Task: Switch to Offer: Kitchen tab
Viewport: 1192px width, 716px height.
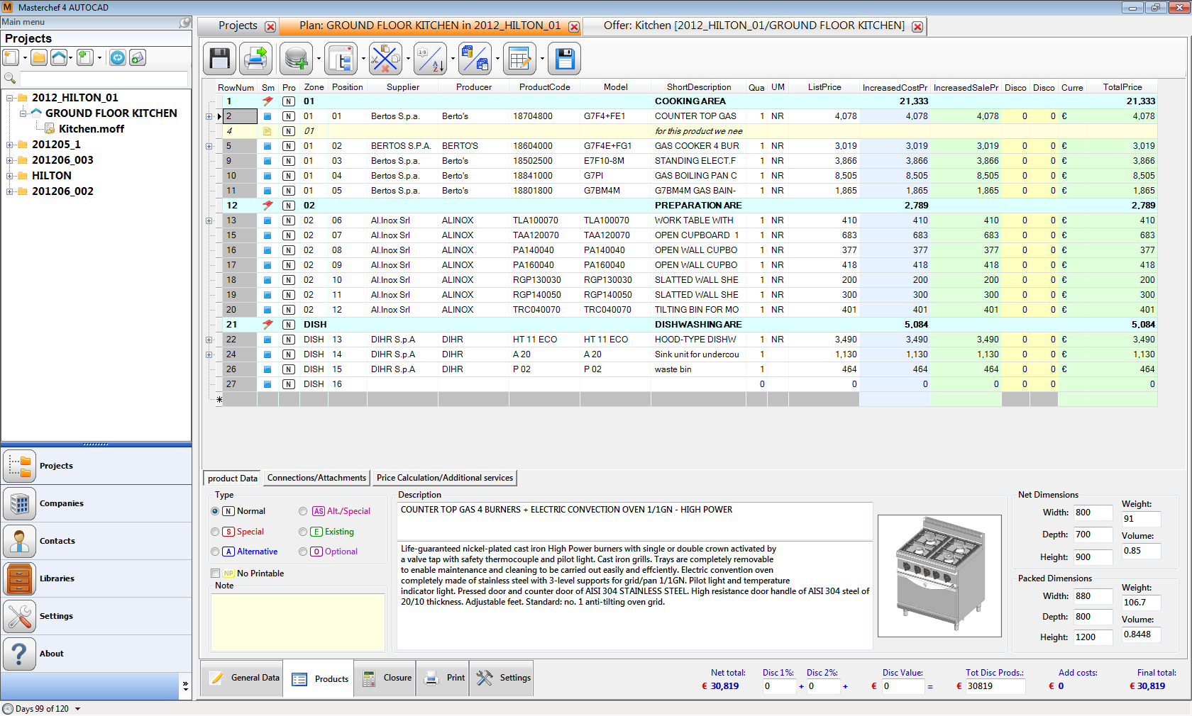Action: [754, 26]
